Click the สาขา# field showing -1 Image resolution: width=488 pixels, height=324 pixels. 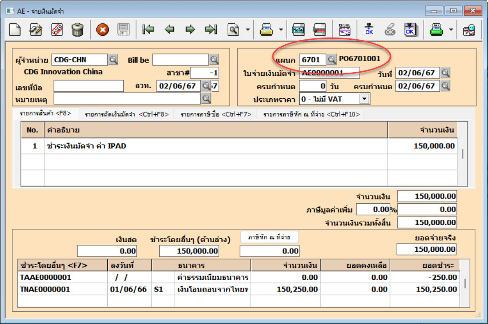(205, 73)
